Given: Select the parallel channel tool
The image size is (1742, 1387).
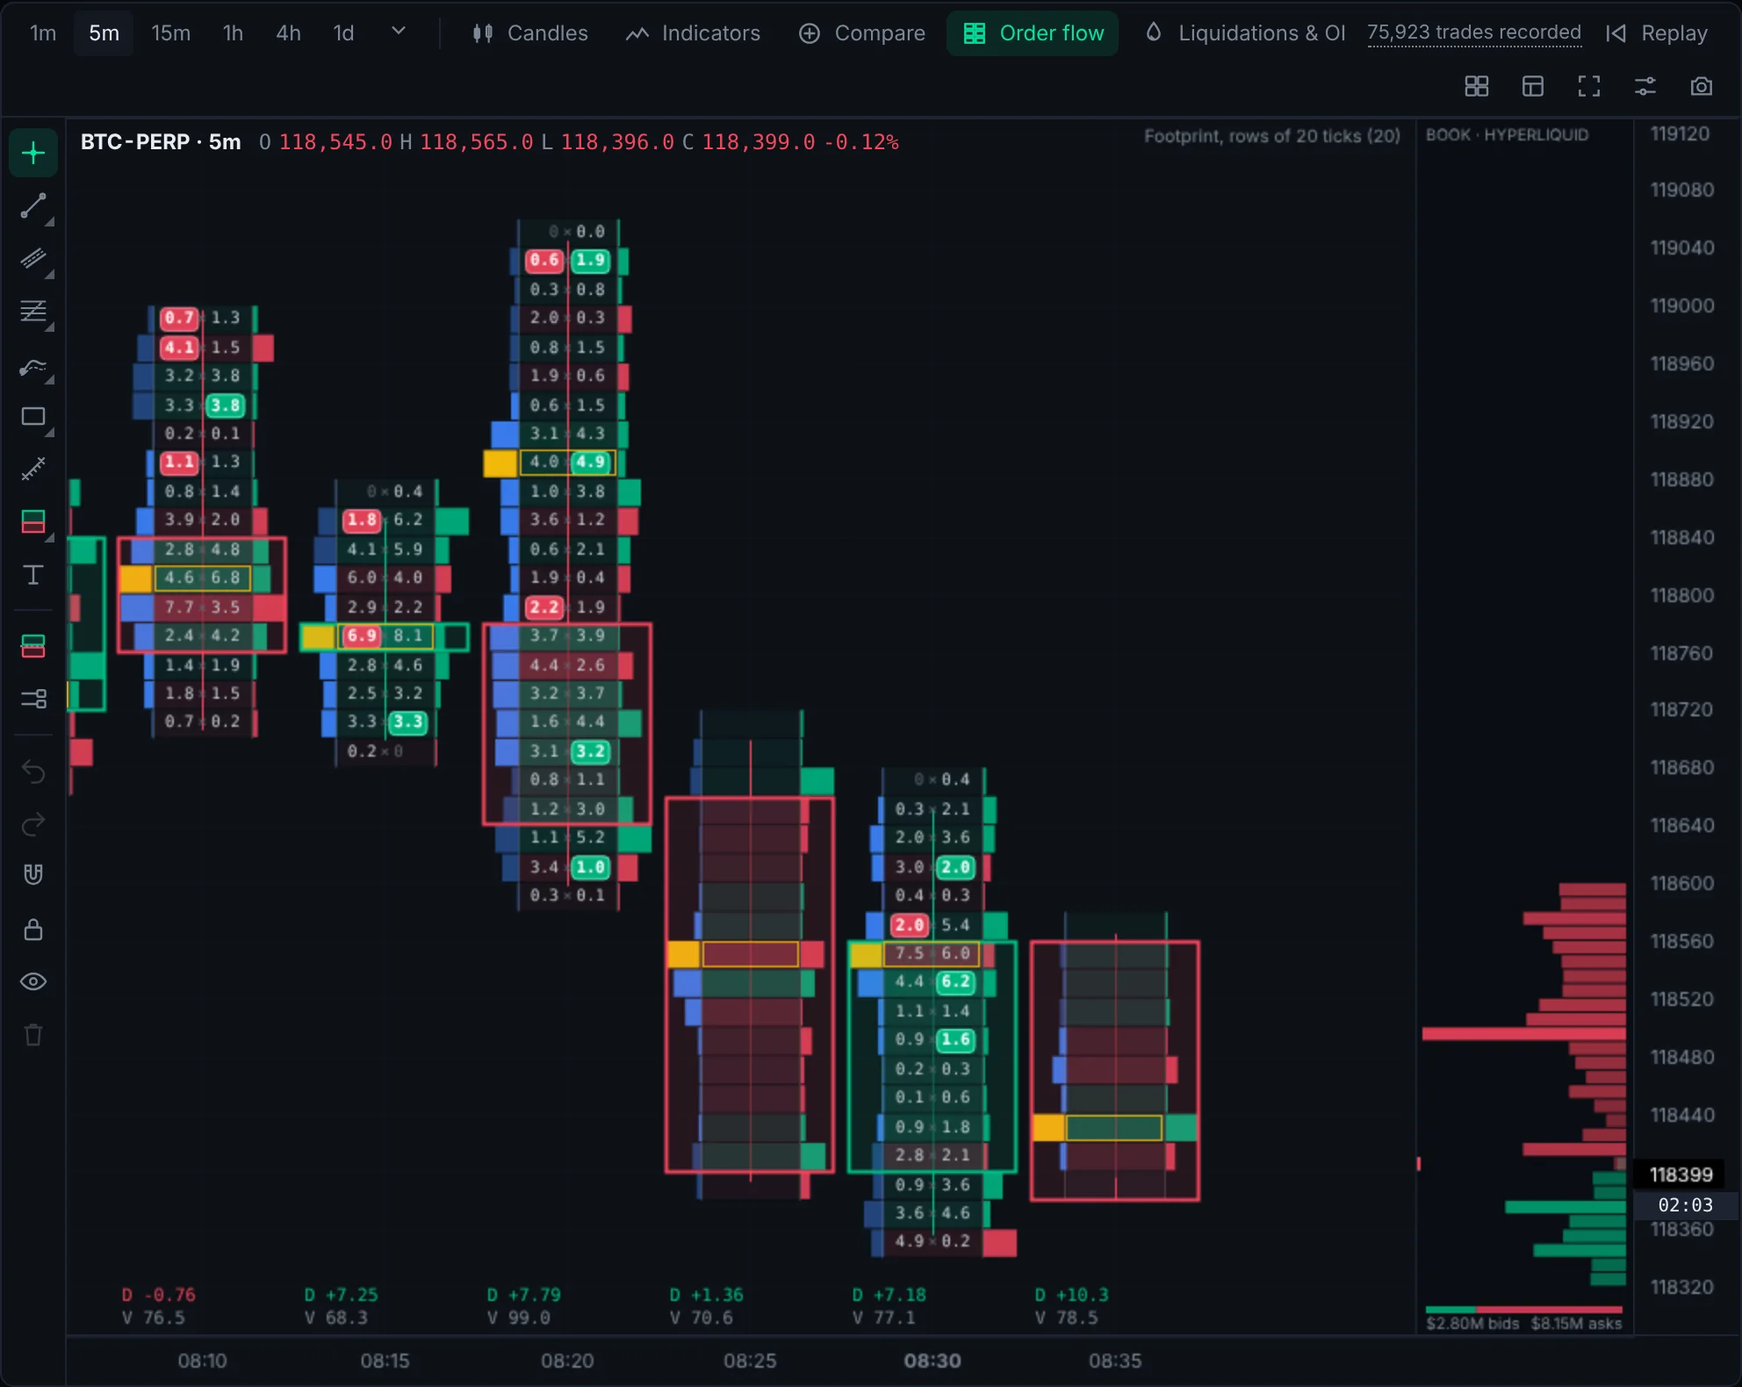Looking at the screenshot, I should 33,259.
